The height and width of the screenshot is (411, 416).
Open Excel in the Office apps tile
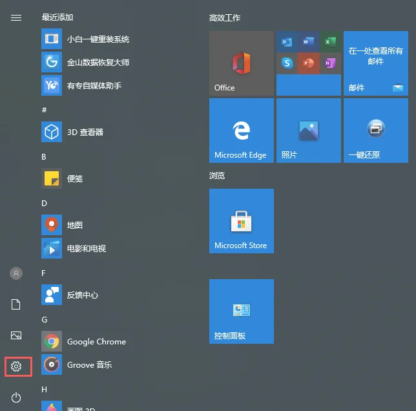pos(330,41)
